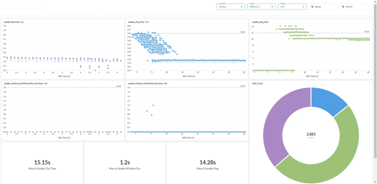This screenshot has width=377, height=184.
Task: Click the Goal label on awake_ping_time chart
Action: point(367,31)
